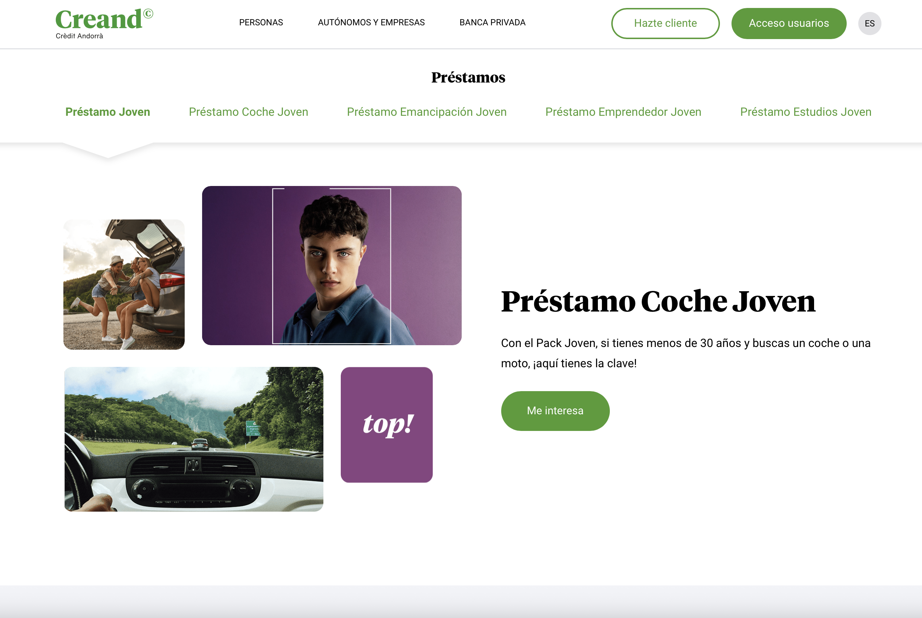
Task: Select the Préstamo Joven tab
Action: (x=108, y=112)
